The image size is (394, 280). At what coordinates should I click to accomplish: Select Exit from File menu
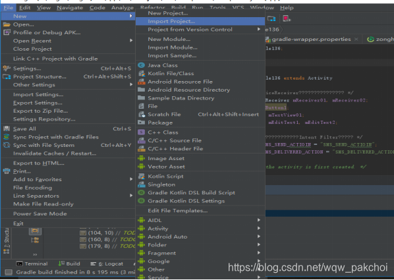click(68, 223)
